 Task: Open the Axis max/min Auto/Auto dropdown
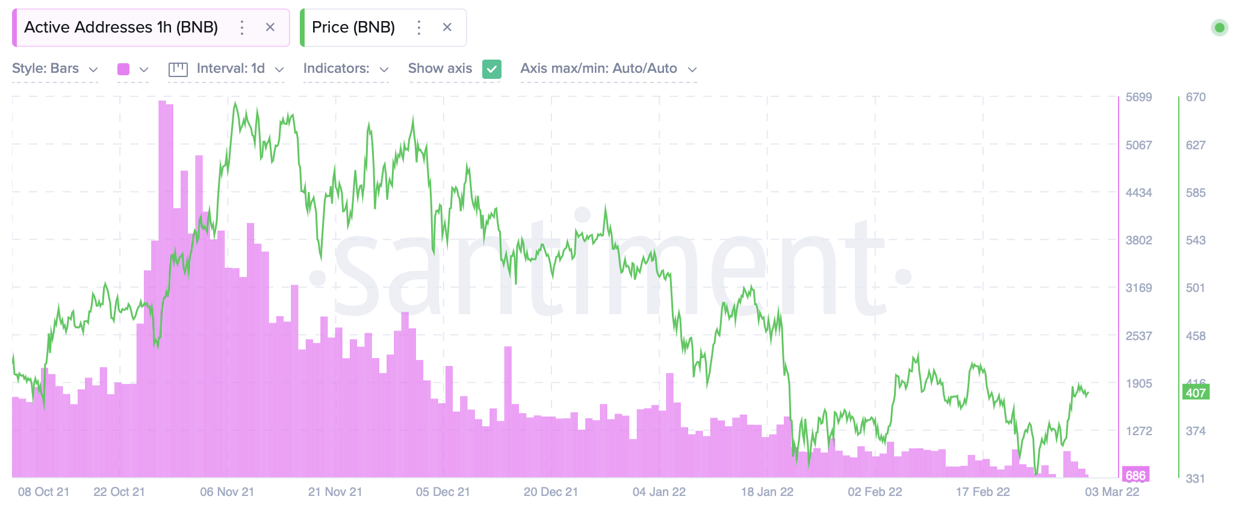[607, 69]
